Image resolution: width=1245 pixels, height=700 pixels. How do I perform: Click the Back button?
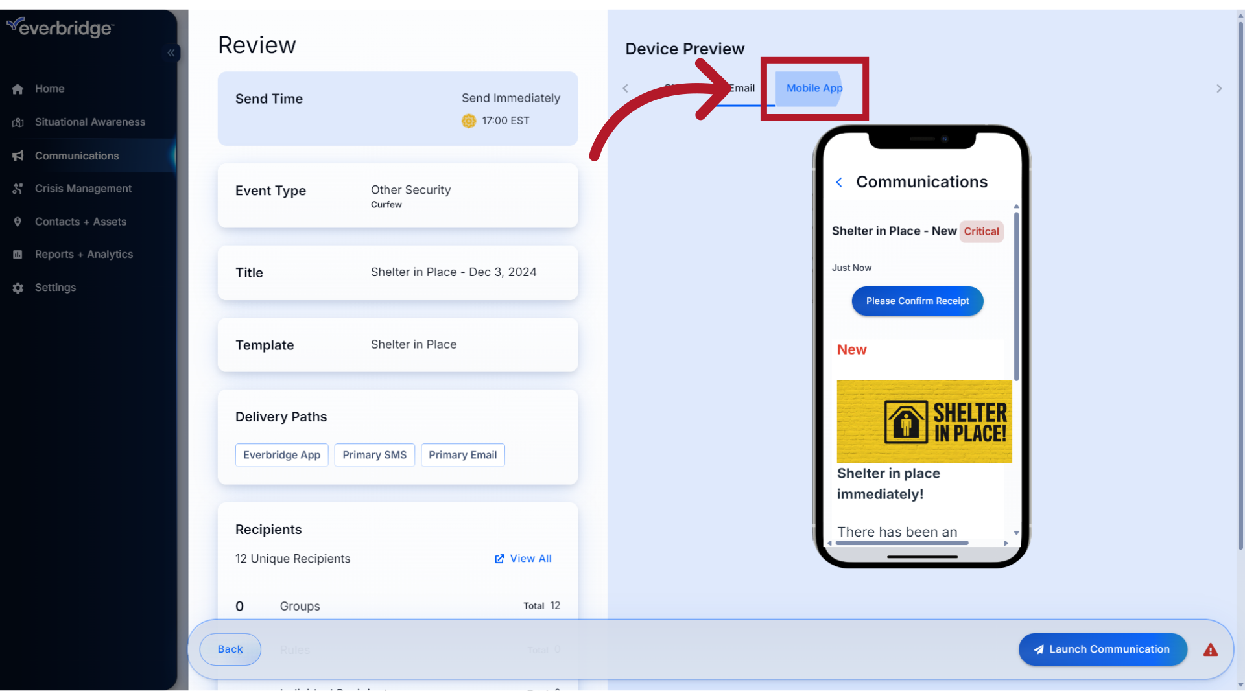(x=230, y=649)
